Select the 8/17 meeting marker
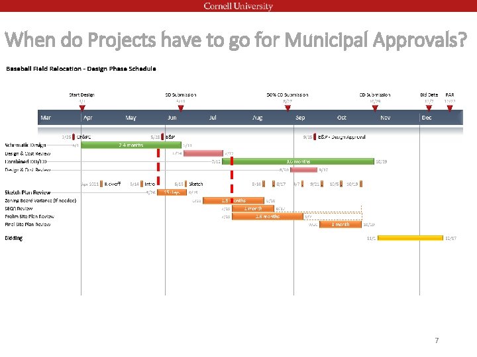The image size is (477, 357). 274,184
